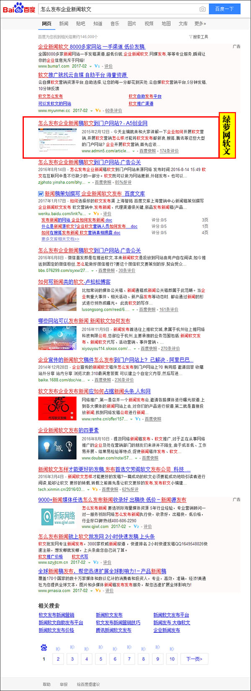251x691 pixels.
Task: Click 更多文库相关文档>> link
Action: coord(60,239)
